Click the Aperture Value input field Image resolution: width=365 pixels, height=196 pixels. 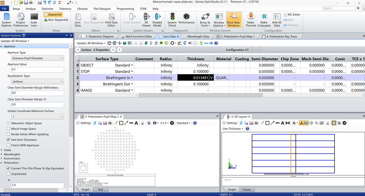[38, 70]
